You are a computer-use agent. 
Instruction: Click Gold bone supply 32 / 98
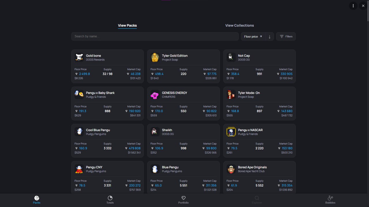coord(108,74)
